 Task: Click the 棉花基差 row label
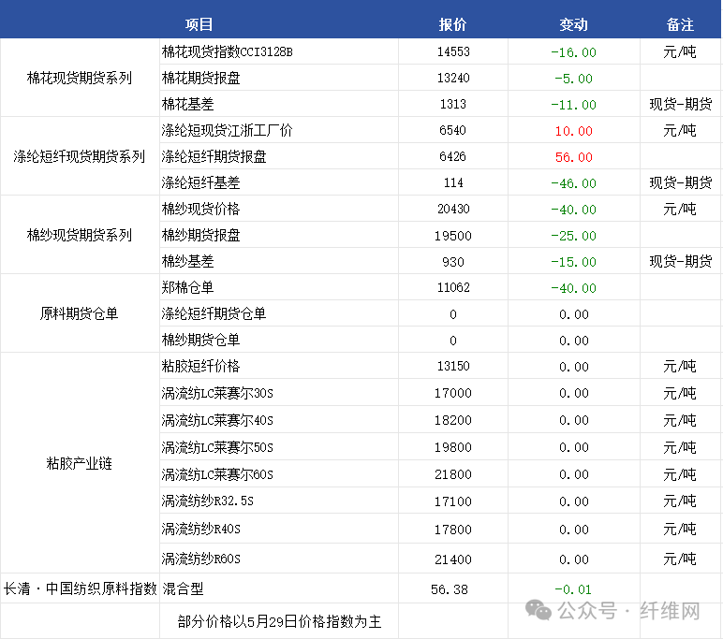point(187,104)
